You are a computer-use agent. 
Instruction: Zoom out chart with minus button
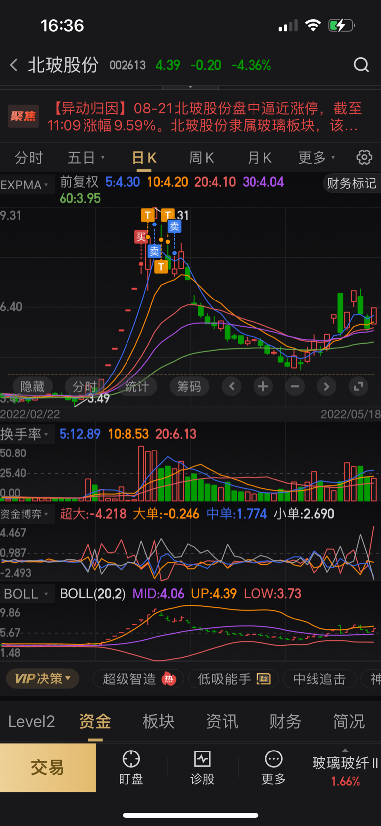(295, 386)
